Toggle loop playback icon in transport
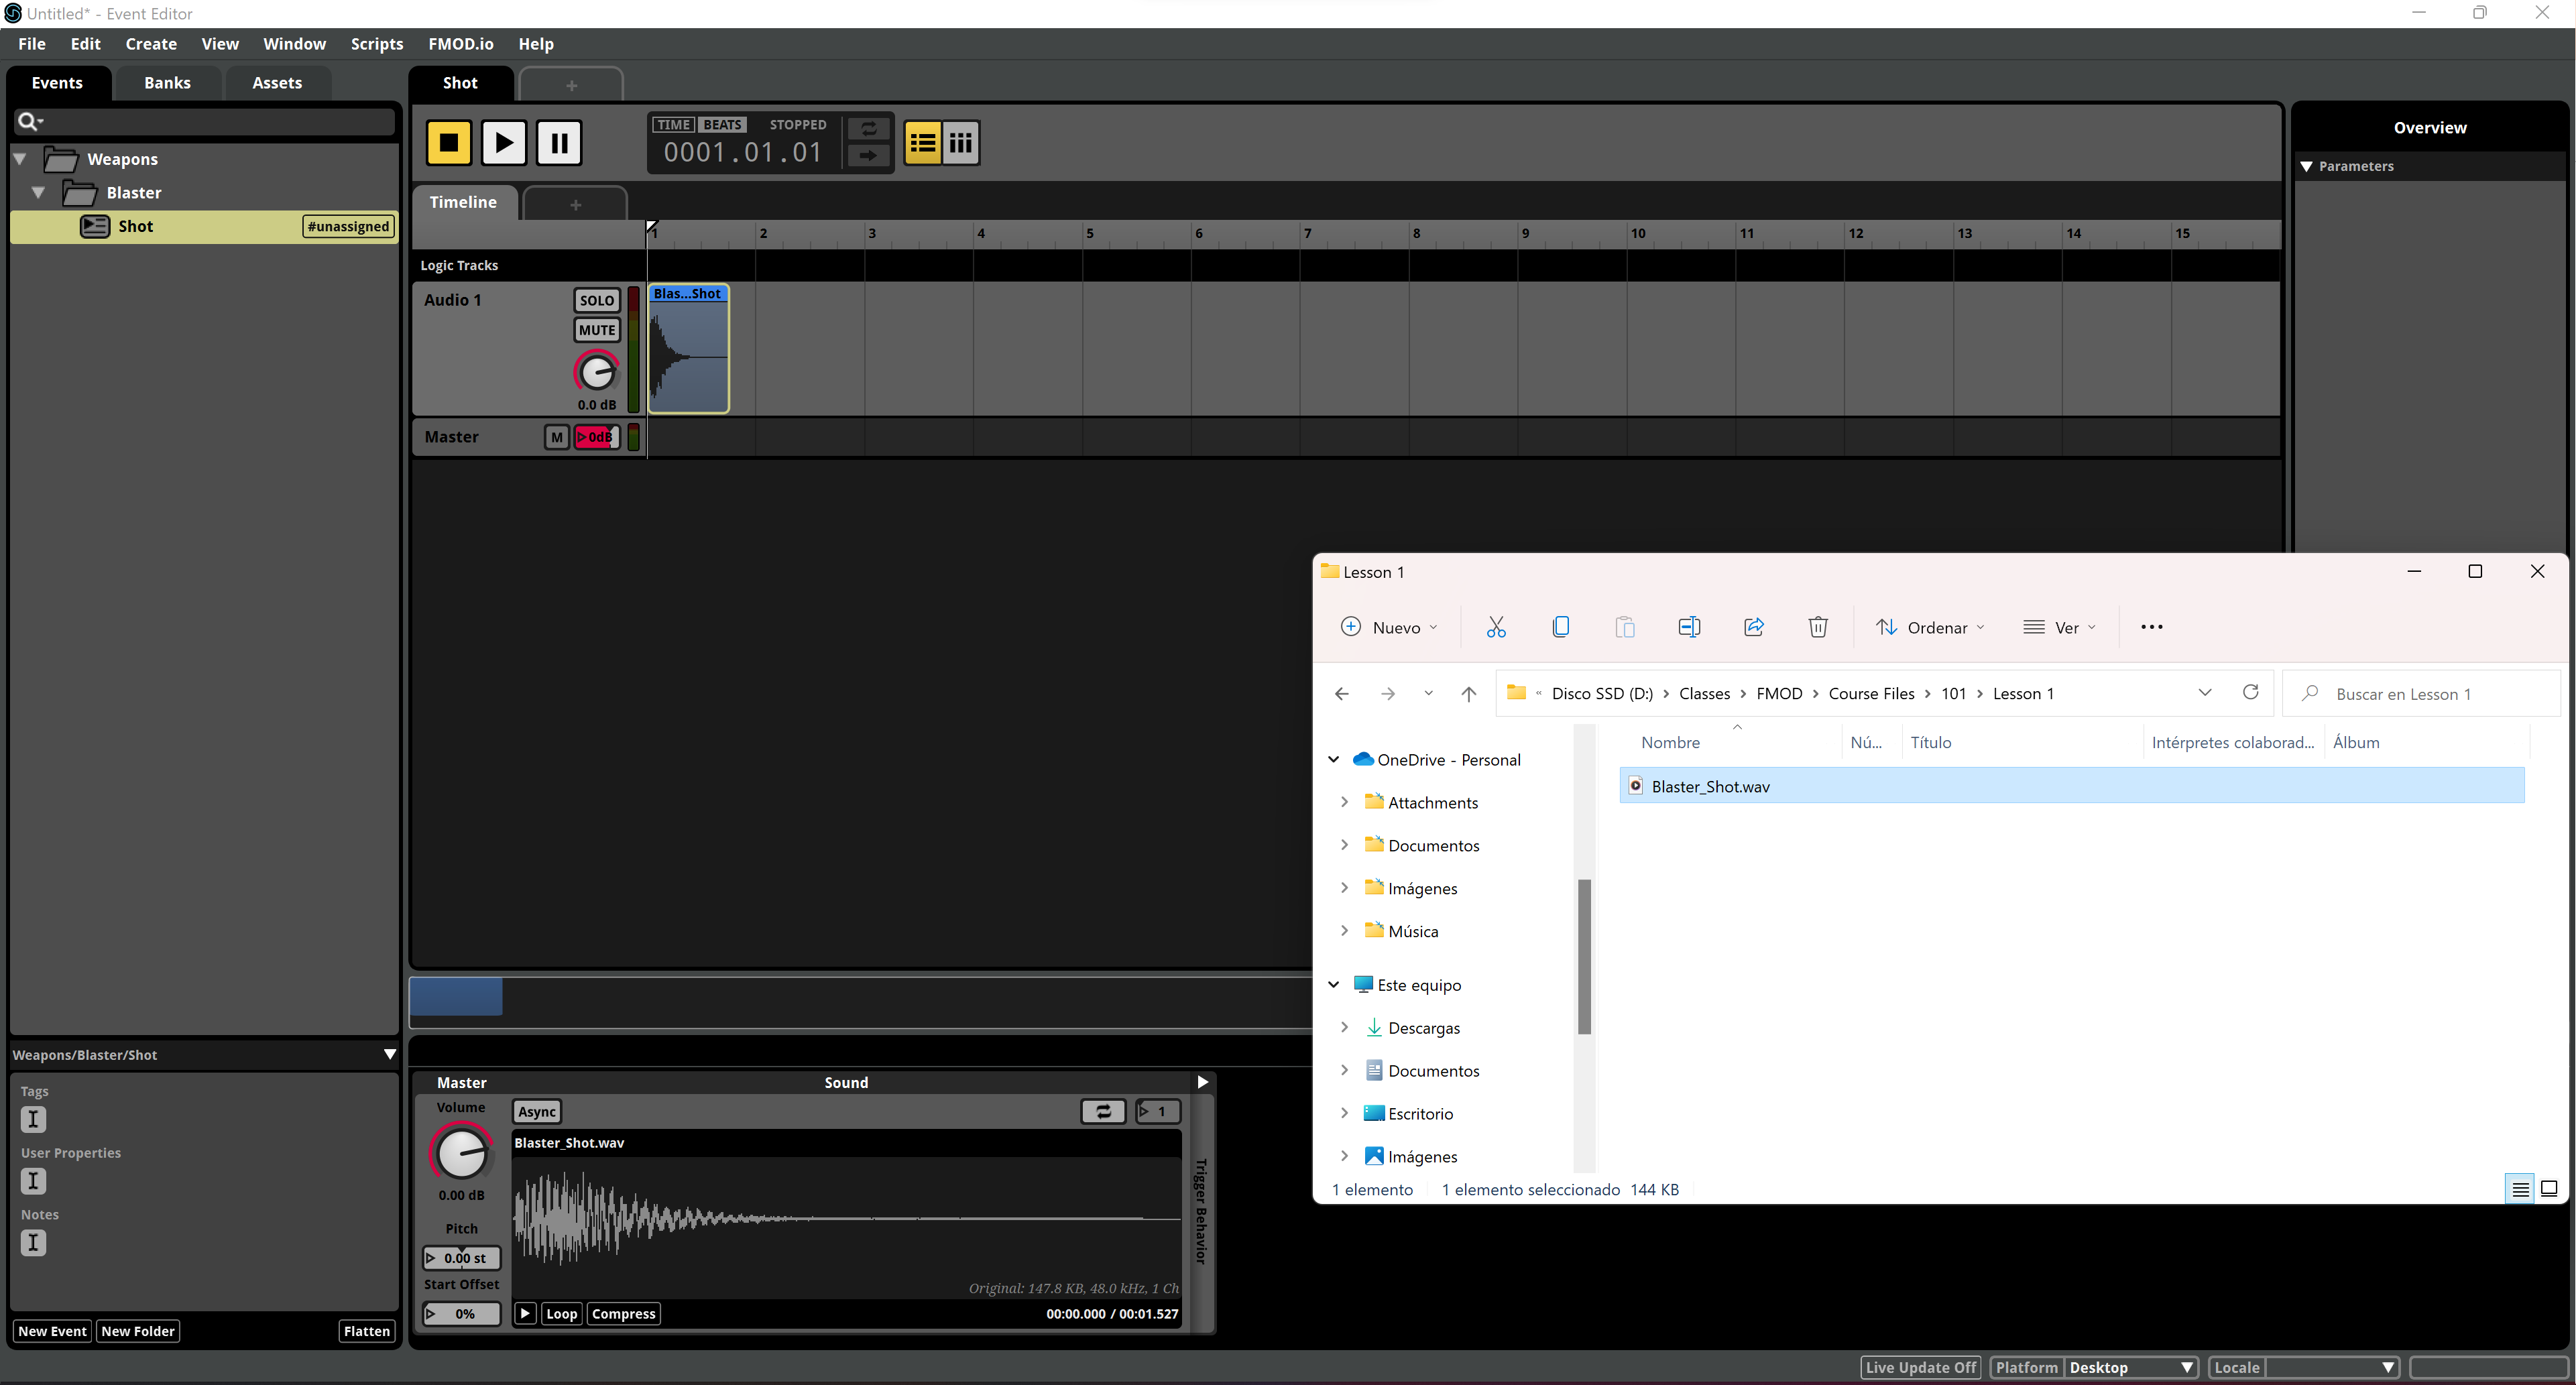 (868, 128)
